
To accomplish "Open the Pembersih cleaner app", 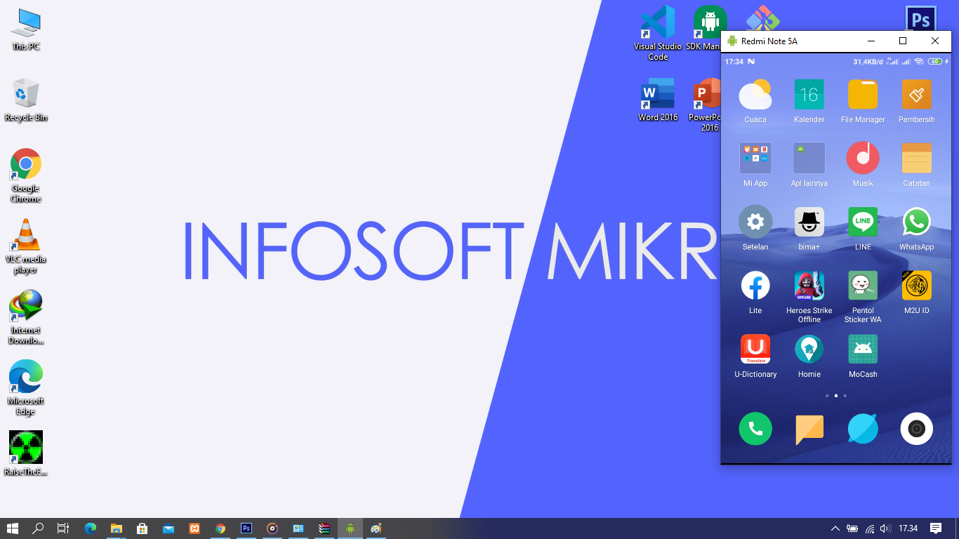I will (x=916, y=95).
